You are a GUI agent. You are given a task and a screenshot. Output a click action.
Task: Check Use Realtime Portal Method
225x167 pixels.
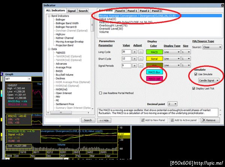click(x=100, y=93)
